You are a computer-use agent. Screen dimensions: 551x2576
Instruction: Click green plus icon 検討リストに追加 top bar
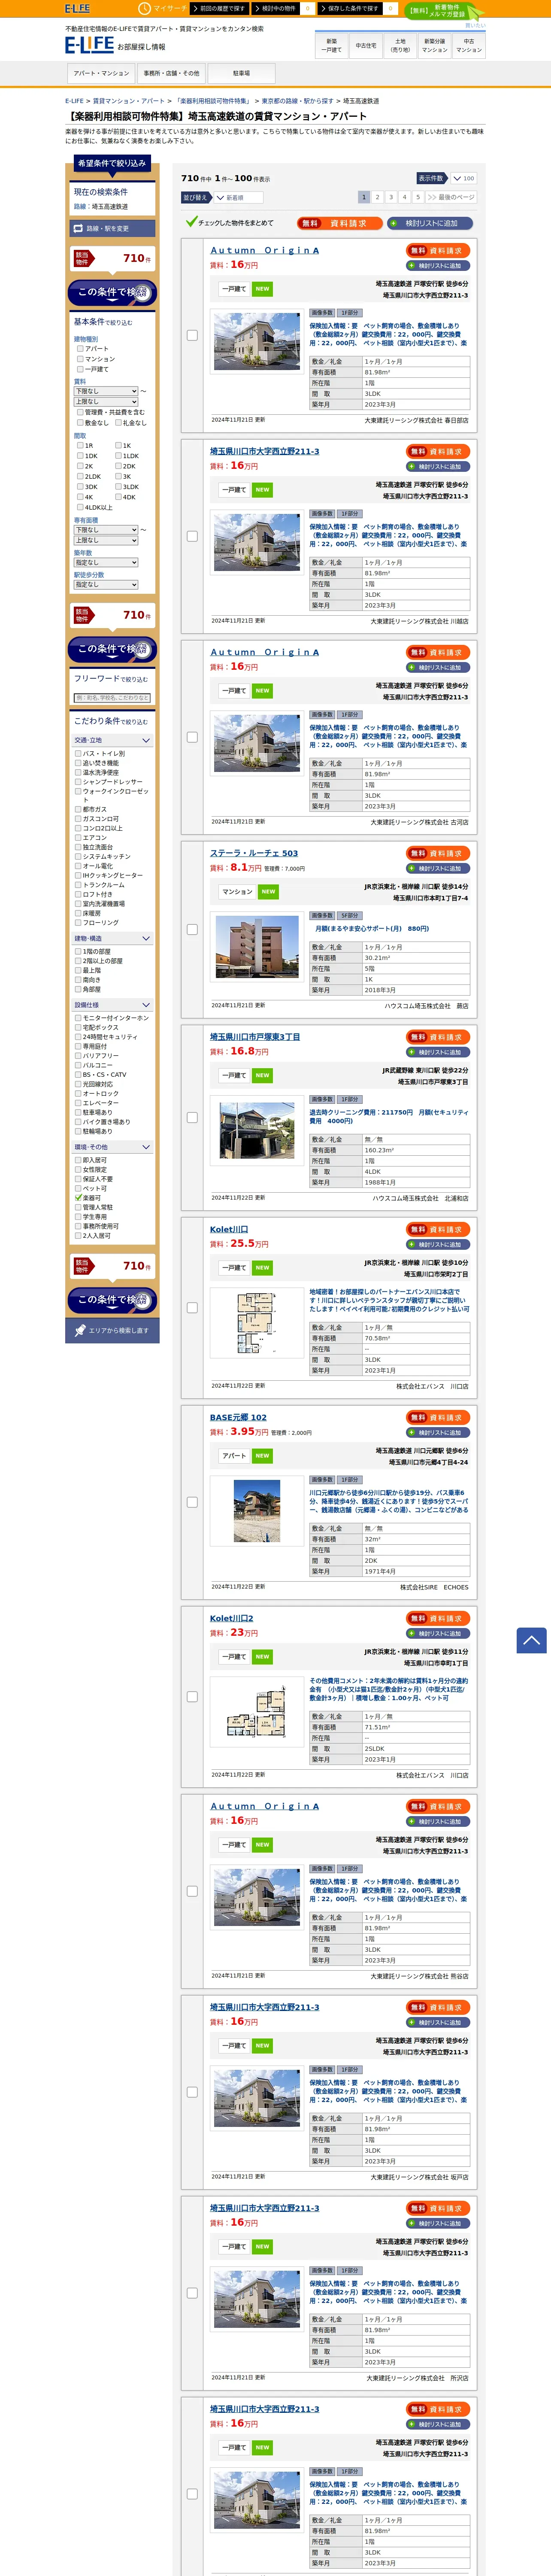[x=394, y=223]
